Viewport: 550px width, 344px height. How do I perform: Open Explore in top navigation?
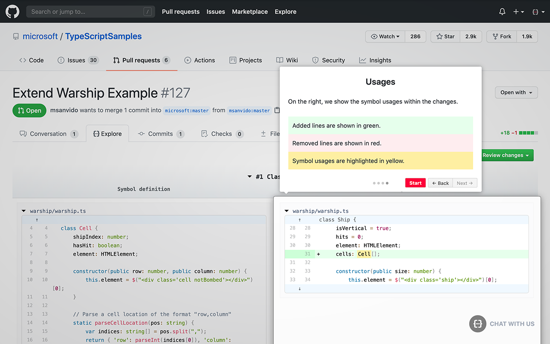pos(285,12)
